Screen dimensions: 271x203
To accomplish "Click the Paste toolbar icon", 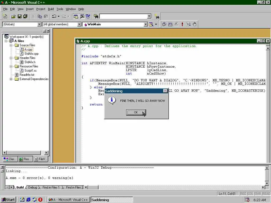I will [x=46, y=16].
